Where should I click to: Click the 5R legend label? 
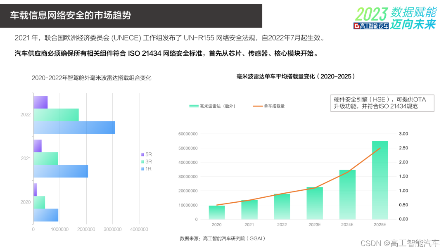click(x=149, y=154)
